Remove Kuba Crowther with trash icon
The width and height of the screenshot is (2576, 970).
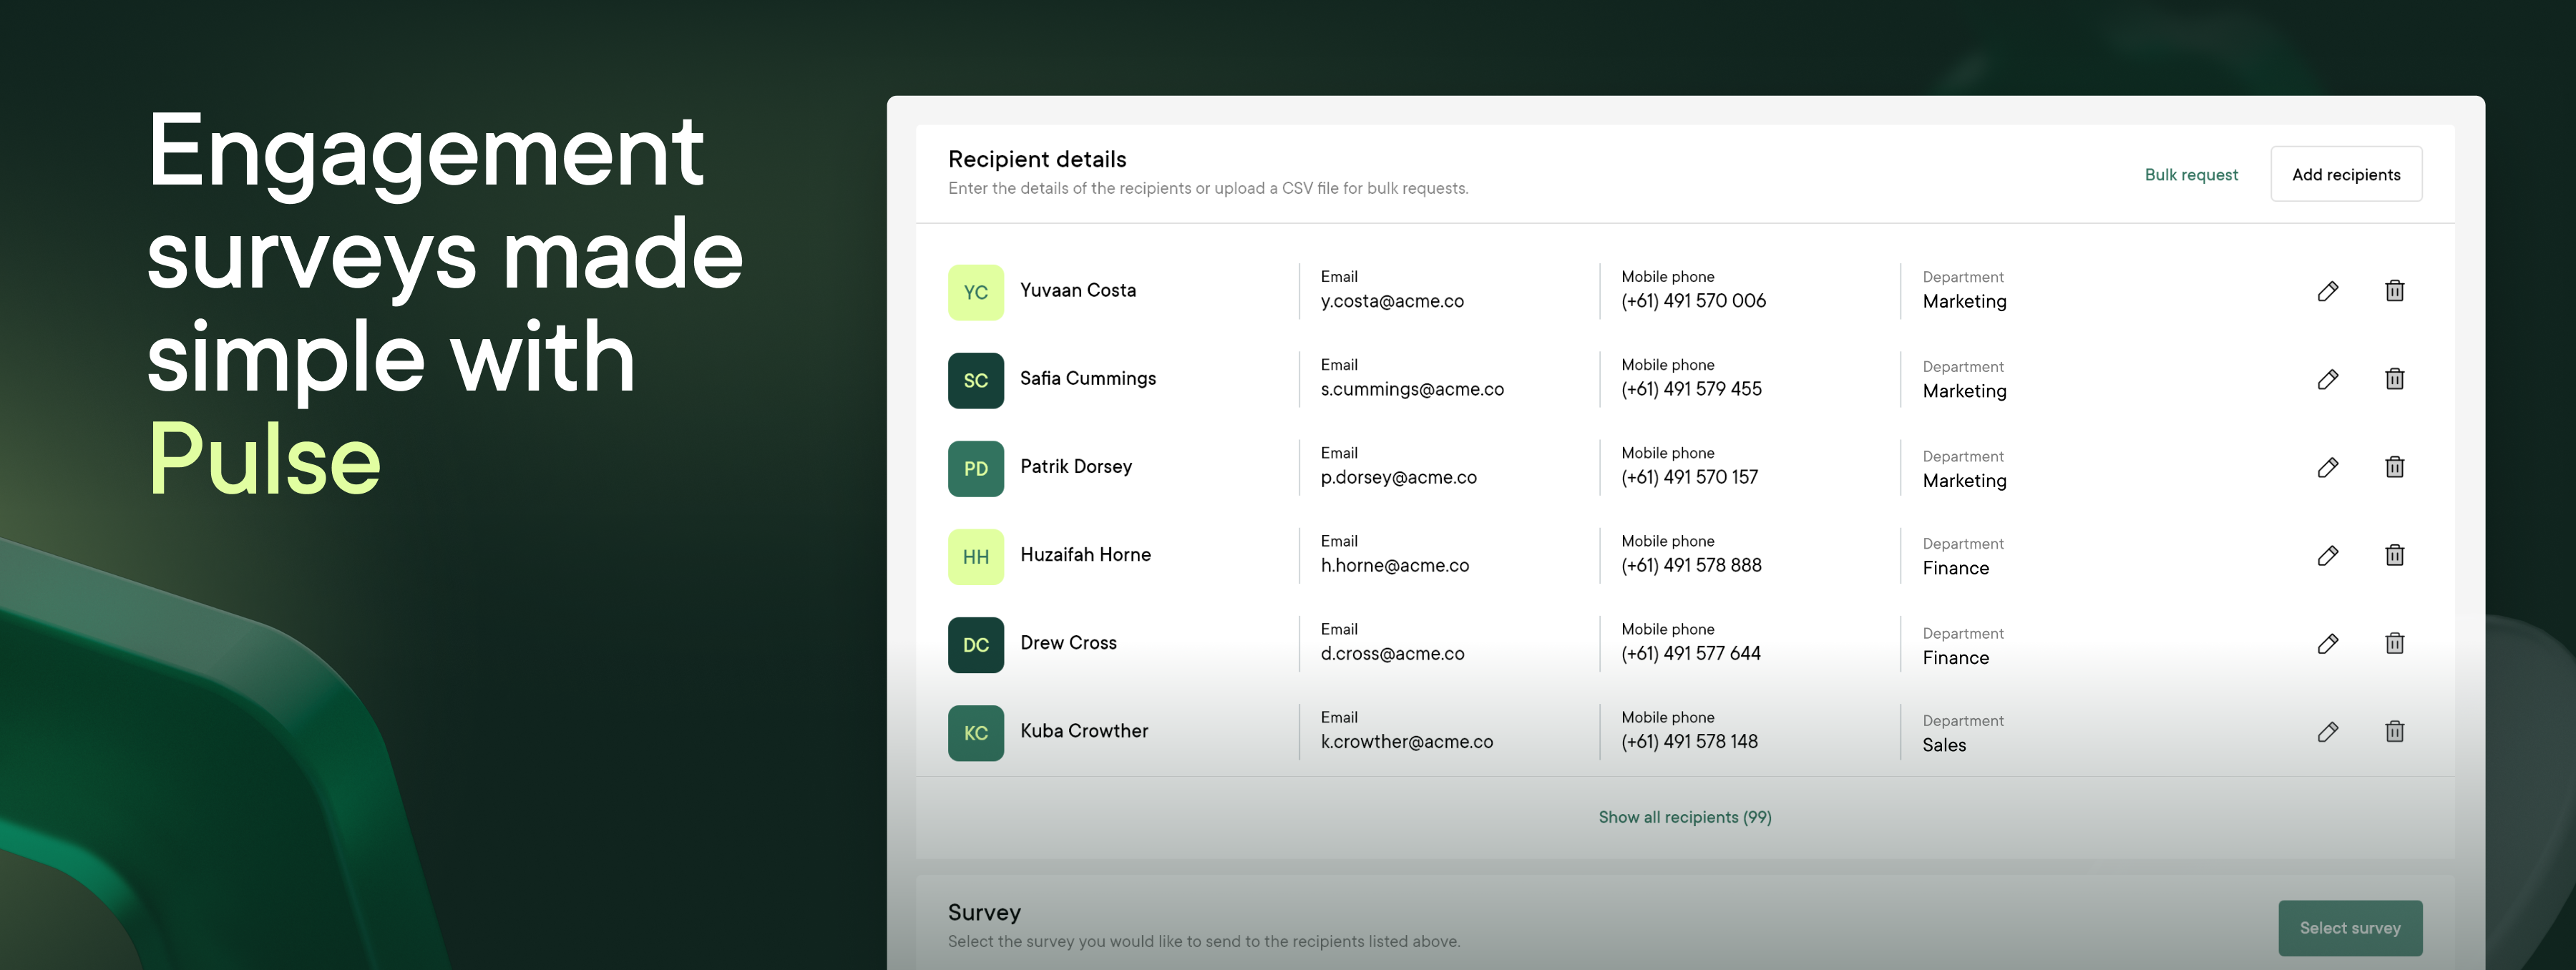tap(2394, 731)
